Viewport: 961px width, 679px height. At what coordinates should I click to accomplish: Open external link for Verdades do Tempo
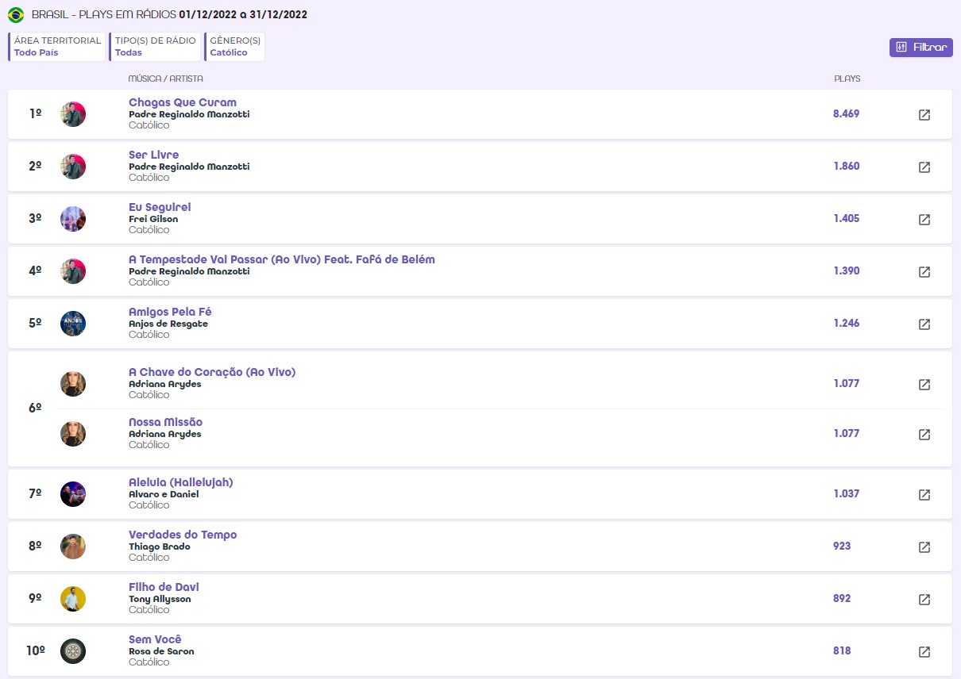tap(924, 547)
